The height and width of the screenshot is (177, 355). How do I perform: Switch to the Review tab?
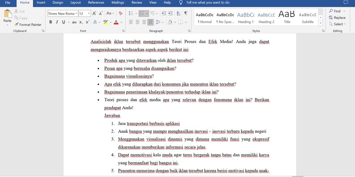point(137,3)
